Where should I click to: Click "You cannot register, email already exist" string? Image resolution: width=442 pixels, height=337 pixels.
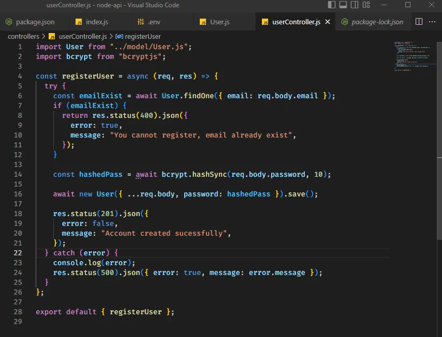point(201,135)
